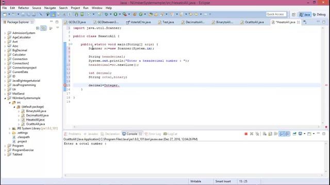This screenshot has height=185, width=330.
Task: Expand the AdmissionSystem project
Action: [5, 33]
